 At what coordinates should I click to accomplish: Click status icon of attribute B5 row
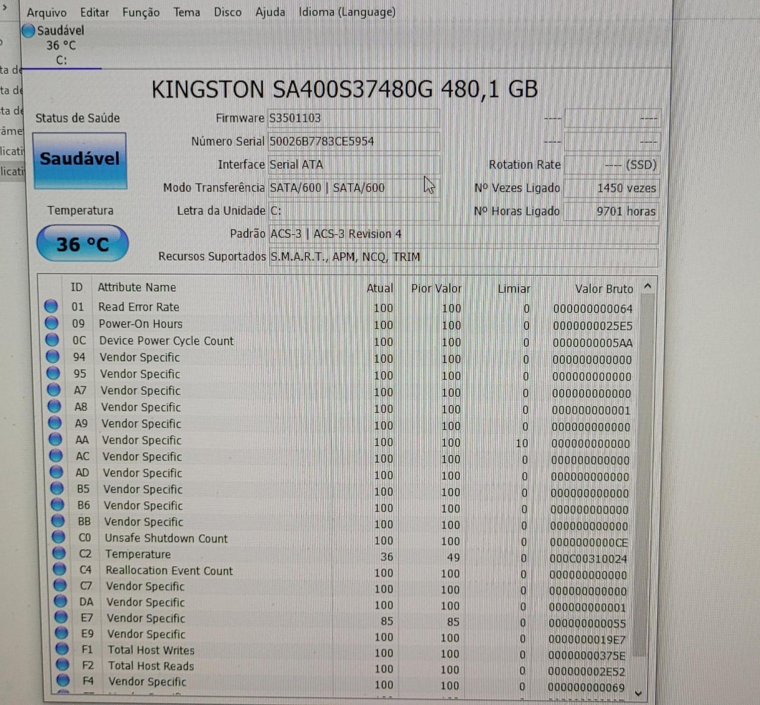pyautogui.click(x=57, y=488)
